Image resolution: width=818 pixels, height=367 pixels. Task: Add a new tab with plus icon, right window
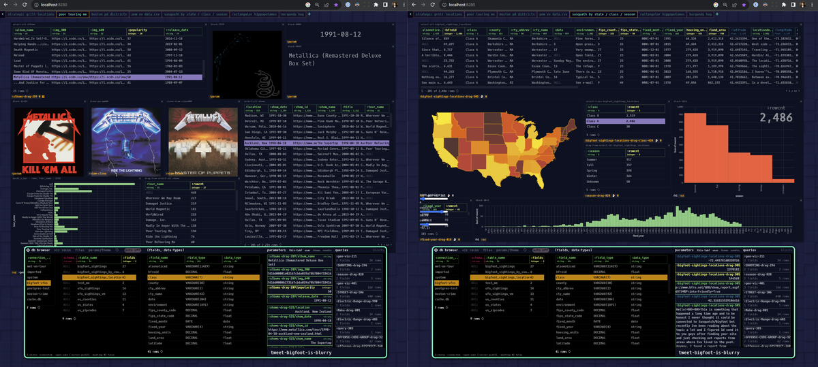(x=718, y=14)
